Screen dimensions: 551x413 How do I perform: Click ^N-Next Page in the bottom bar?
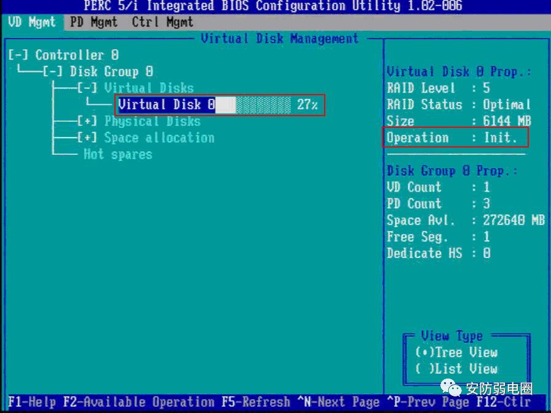[338, 402]
